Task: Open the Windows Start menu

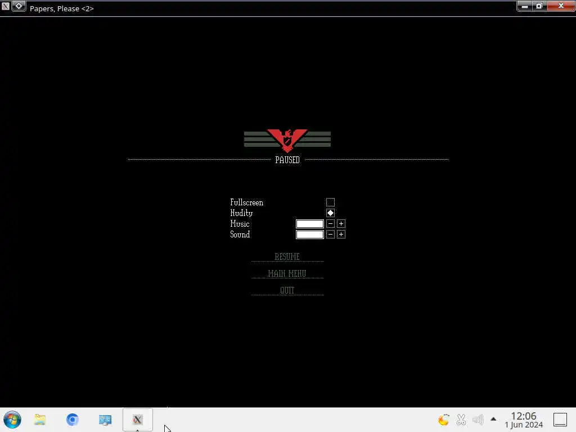Action: click(12, 420)
